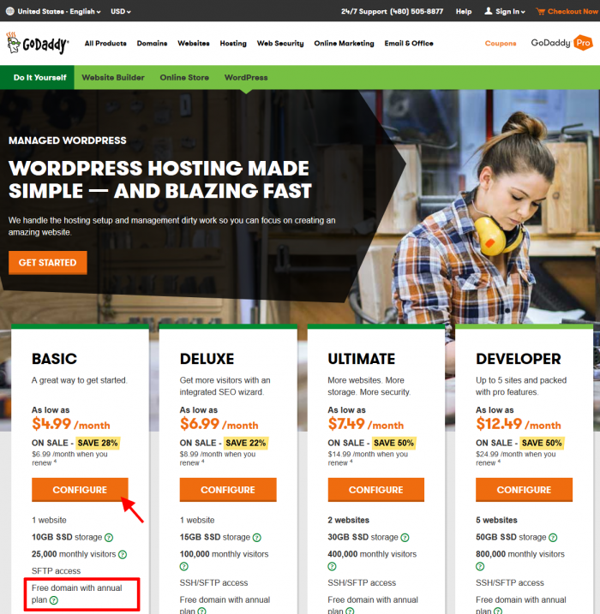Click help icon next to 30GB SSD storage
Image resolution: width=600 pixels, height=614 pixels.
pos(405,538)
